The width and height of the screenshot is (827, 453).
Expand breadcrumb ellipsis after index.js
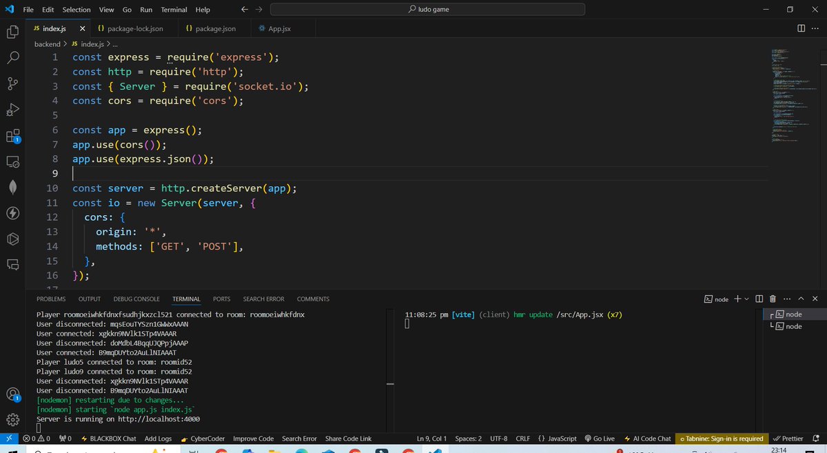click(114, 43)
